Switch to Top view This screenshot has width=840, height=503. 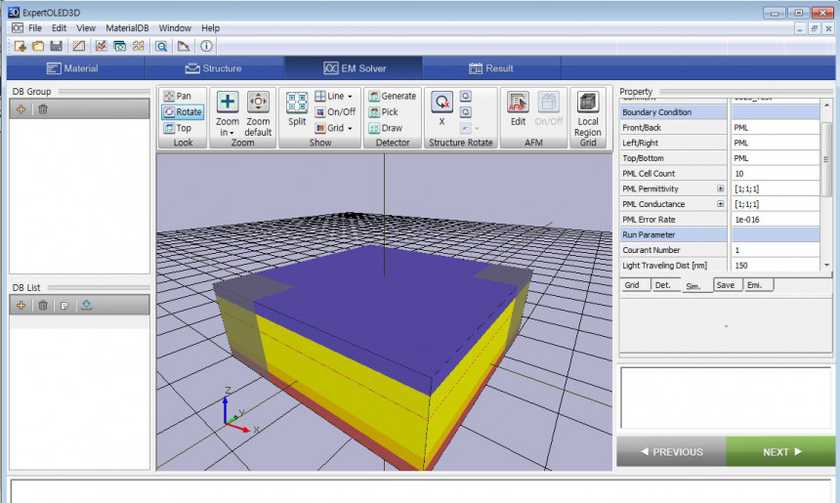click(x=178, y=128)
